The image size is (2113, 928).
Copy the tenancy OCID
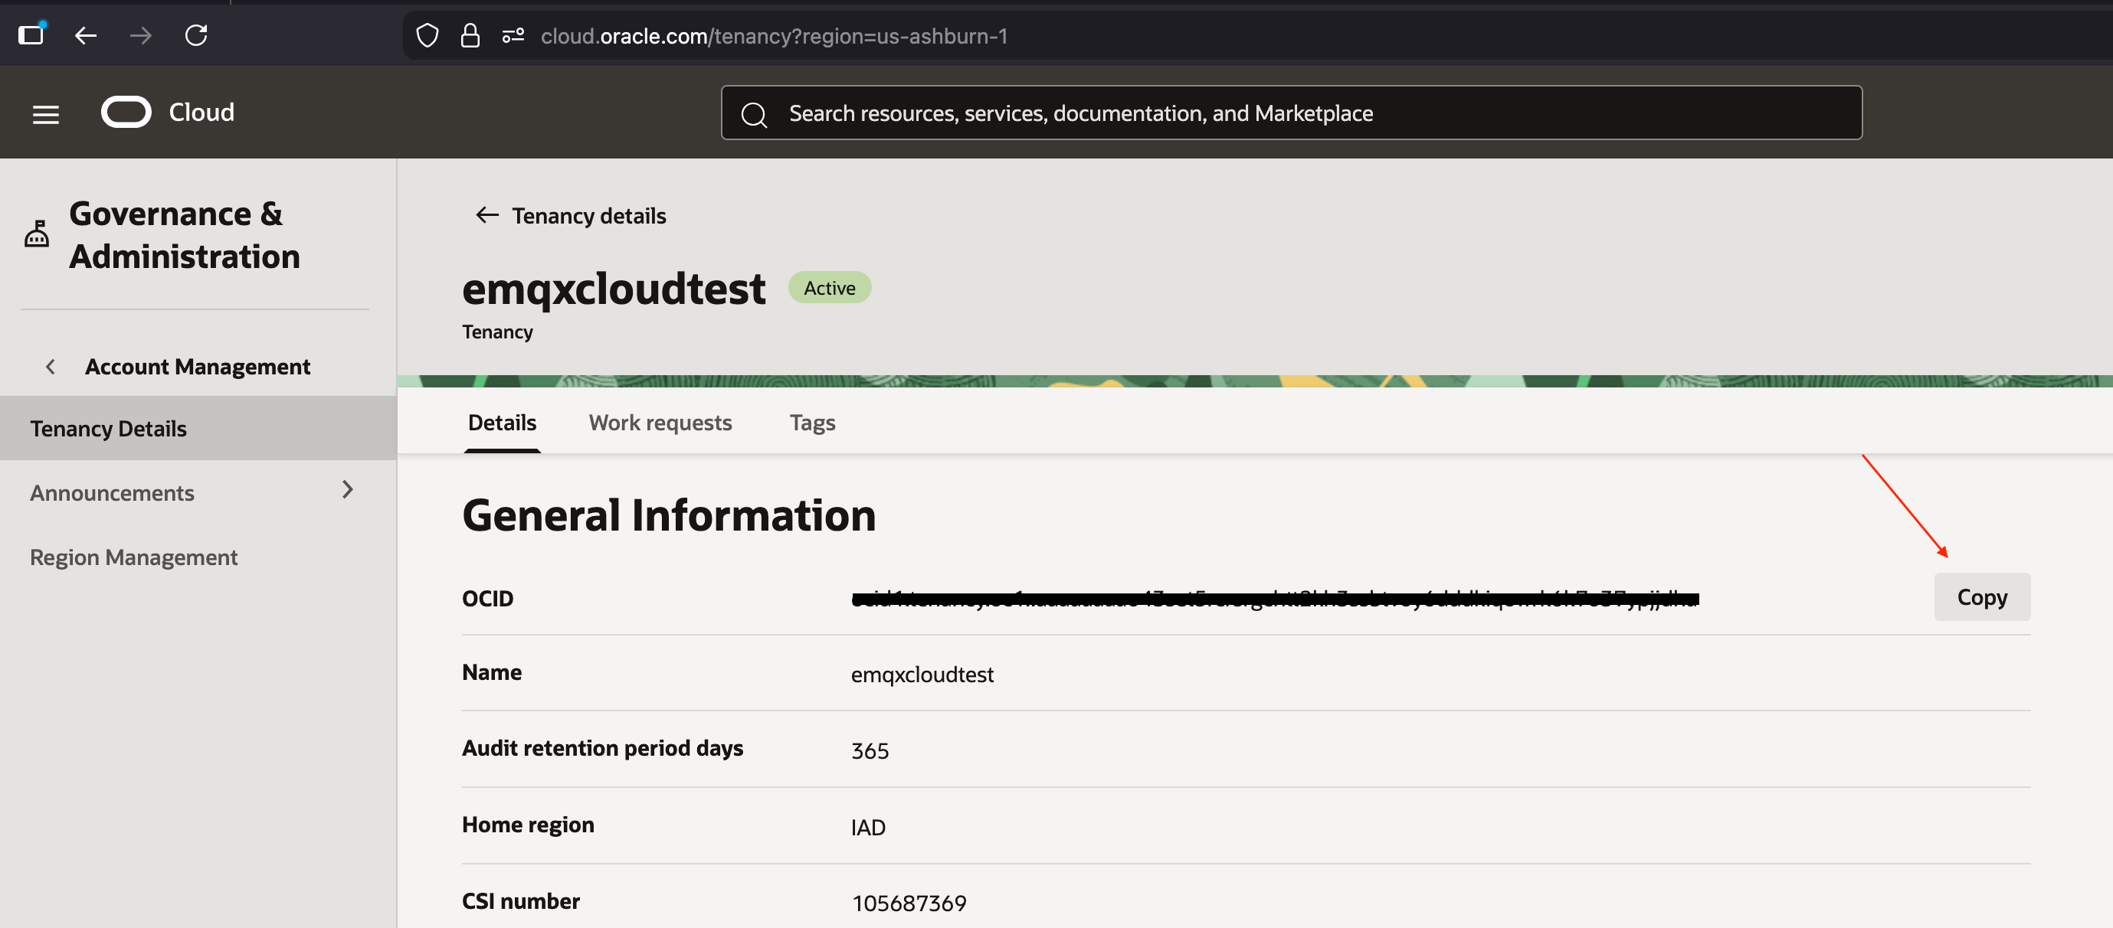coord(1982,596)
